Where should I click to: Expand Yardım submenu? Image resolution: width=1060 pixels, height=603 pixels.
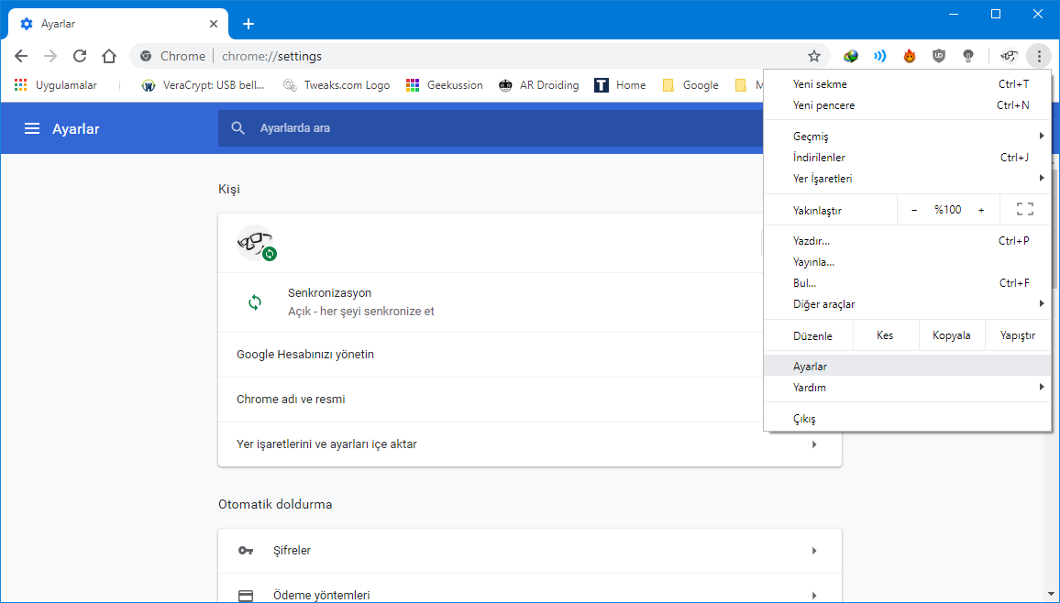pos(907,388)
